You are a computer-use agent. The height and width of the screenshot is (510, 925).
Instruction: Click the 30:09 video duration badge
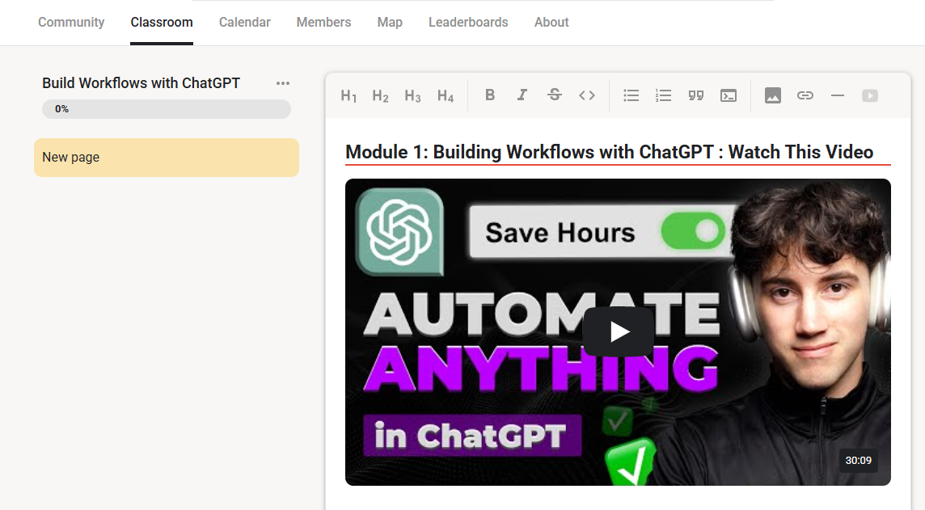859,461
